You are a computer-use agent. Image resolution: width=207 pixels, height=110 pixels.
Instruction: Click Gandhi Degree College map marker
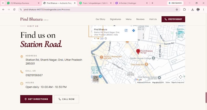coord(153,58)
